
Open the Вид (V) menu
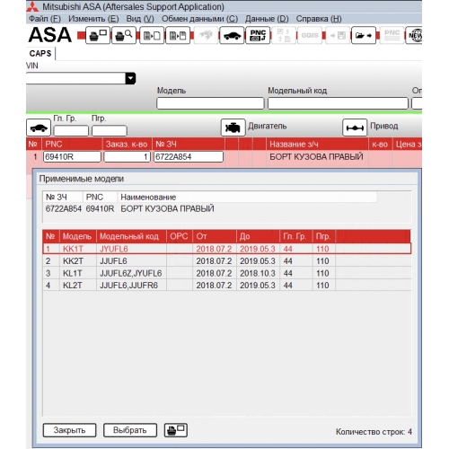click(140, 19)
